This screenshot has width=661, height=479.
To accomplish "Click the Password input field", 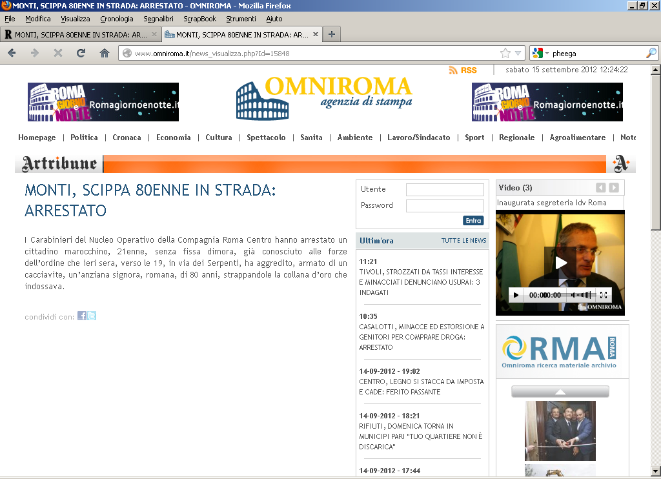I will pyautogui.click(x=445, y=206).
